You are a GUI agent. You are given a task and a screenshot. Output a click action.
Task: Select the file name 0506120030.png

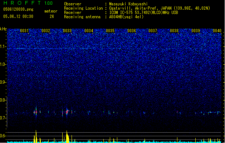[x=18, y=9]
